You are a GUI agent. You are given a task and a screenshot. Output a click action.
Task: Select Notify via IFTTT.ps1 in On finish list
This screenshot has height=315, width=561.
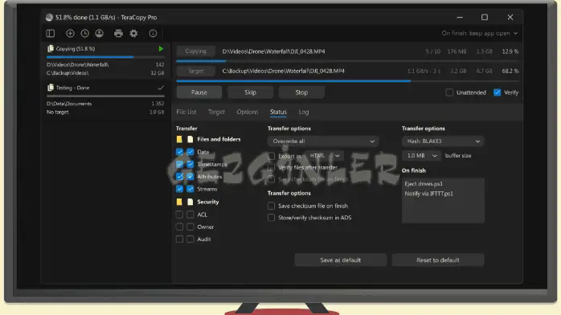pyautogui.click(x=428, y=194)
